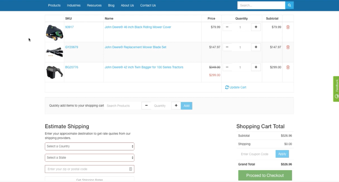Delete the Black Riding Mower Cover item

(288, 27)
